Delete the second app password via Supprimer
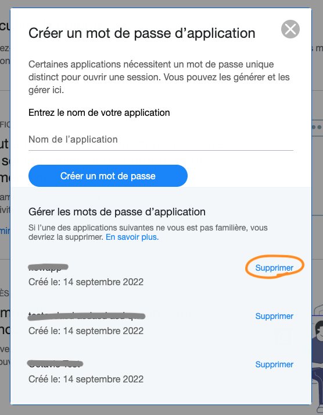 274,316
